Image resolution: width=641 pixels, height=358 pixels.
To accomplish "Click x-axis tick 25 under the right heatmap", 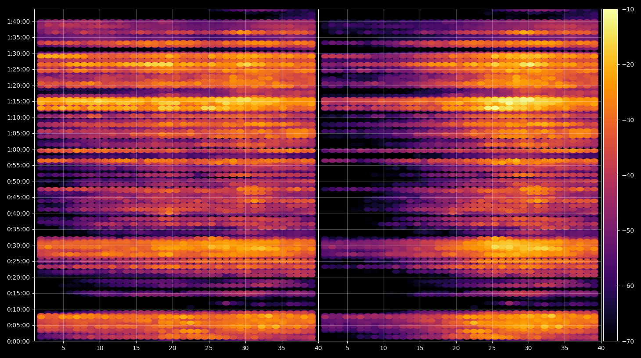I will click(x=492, y=348).
